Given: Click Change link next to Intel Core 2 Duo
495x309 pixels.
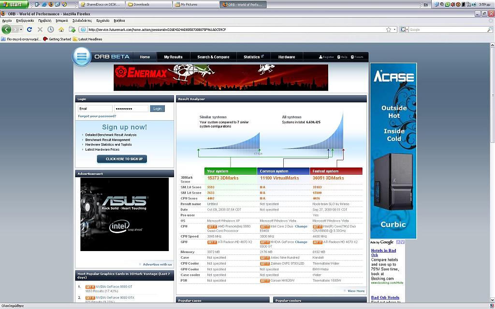Looking at the screenshot, I should (x=301, y=226).
